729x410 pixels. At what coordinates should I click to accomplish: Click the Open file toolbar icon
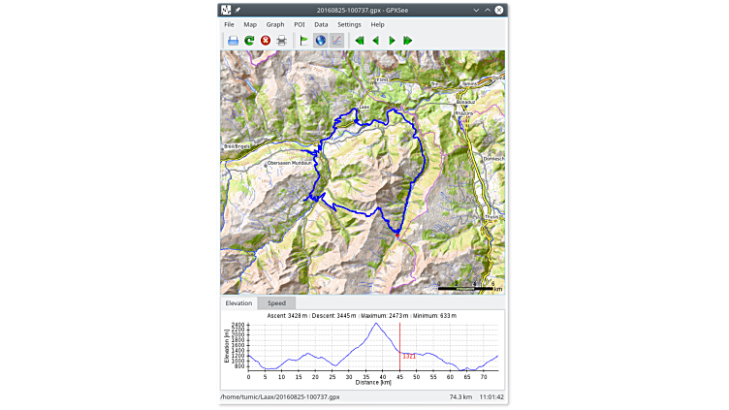233,41
